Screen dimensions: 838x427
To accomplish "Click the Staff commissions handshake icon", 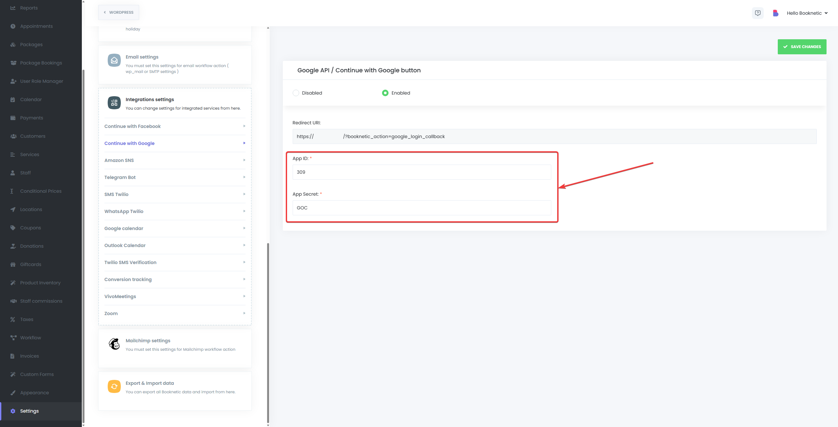I will tap(13, 301).
